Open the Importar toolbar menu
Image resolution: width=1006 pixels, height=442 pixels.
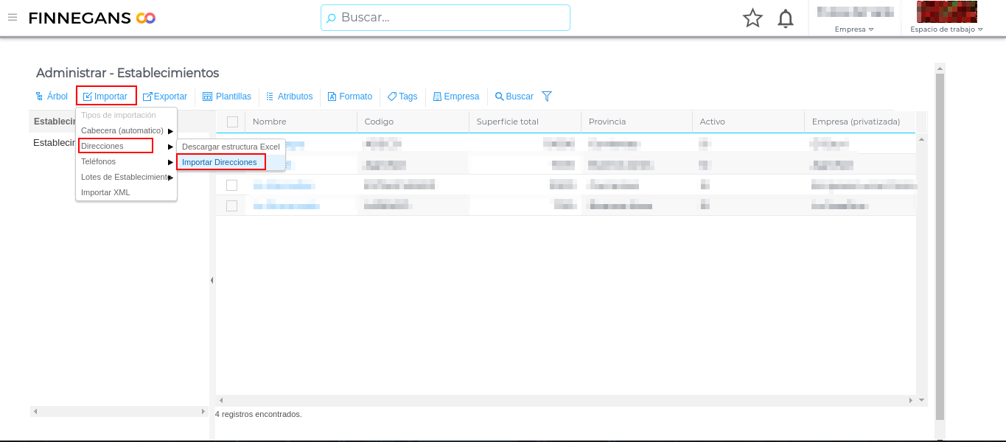(x=106, y=97)
